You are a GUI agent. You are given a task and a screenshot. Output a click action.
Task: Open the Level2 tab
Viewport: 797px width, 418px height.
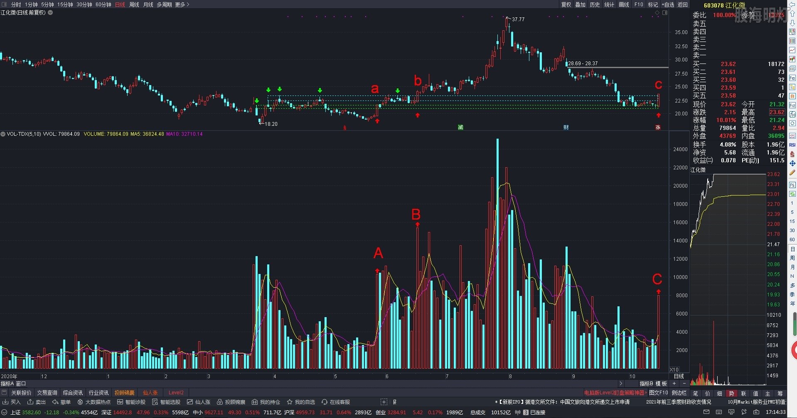point(176,393)
